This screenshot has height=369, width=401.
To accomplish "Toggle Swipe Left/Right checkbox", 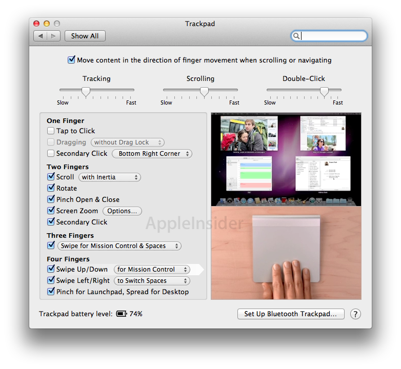I will tap(51, 280).
